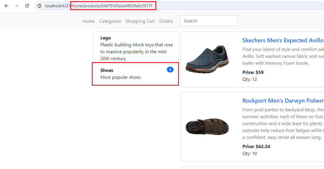Click the Shoes count badge showing 3
324x169 pixels.
tap(170, 70)
